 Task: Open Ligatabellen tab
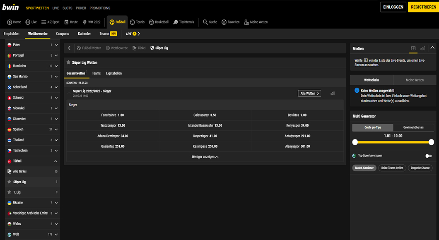(113, 73)
